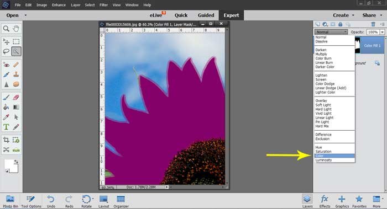Select the Move tool
This screenshot has height=209, width=387.
coord(6,41)
